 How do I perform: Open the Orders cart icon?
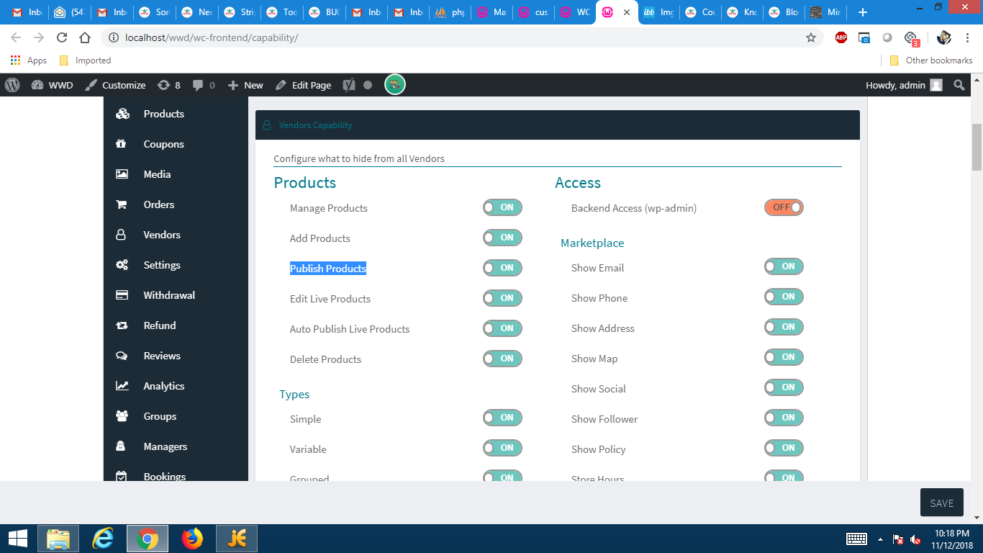tap(121, 204)
